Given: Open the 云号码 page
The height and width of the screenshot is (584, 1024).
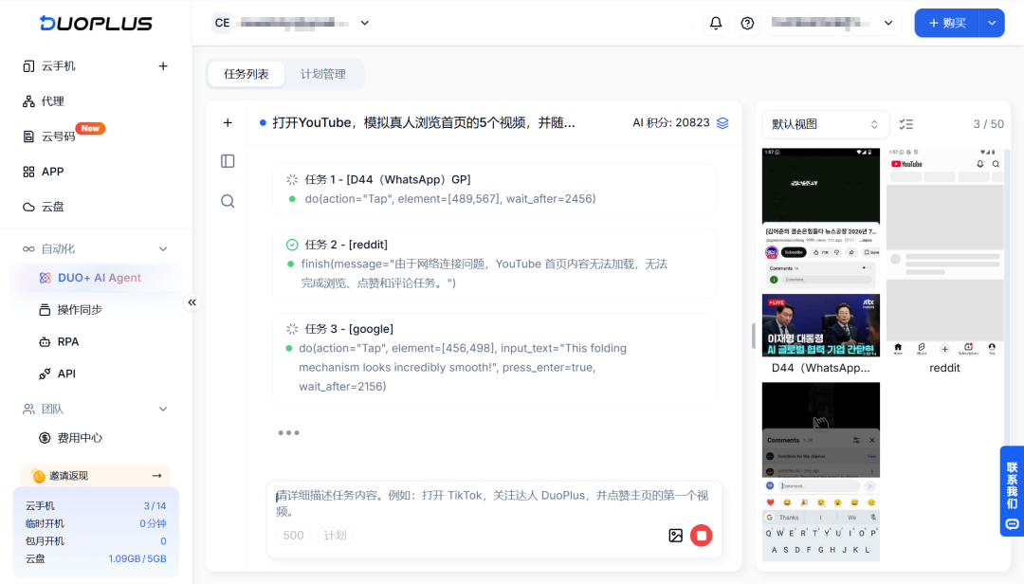Looking at the screenshot, I should pos(58,137).
